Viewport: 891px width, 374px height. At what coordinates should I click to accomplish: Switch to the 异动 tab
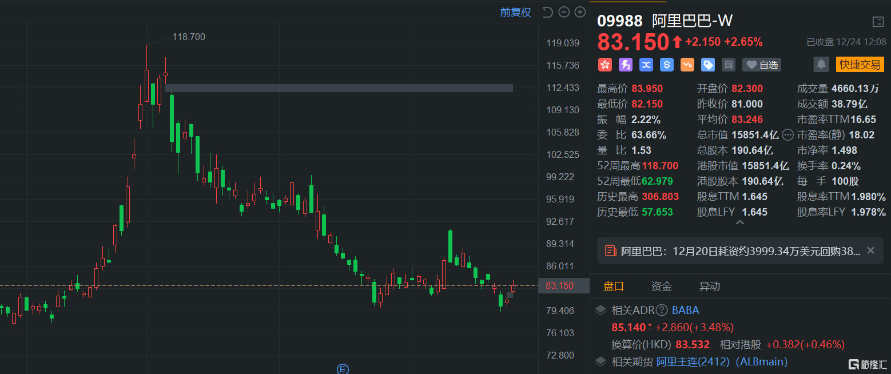click(x=710, y=286)
